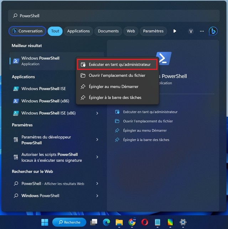Click the V user account avatar
The image size is (228, 229).
click(191, 31)
